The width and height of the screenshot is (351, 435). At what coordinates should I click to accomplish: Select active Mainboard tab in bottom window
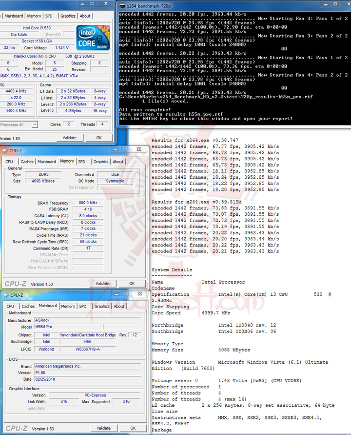48,306
